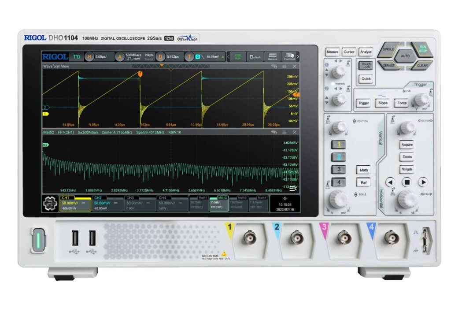451x319 pixels.
Task: Push the CLEAR key
Action: click(x=421, y=66)
